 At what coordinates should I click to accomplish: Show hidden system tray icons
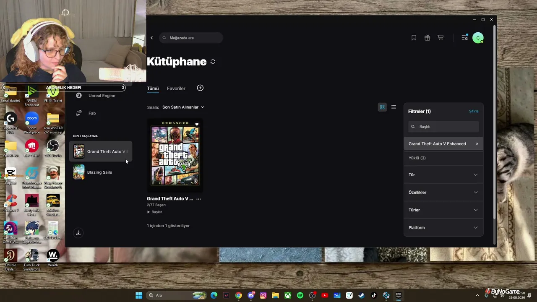pos(477,295)
